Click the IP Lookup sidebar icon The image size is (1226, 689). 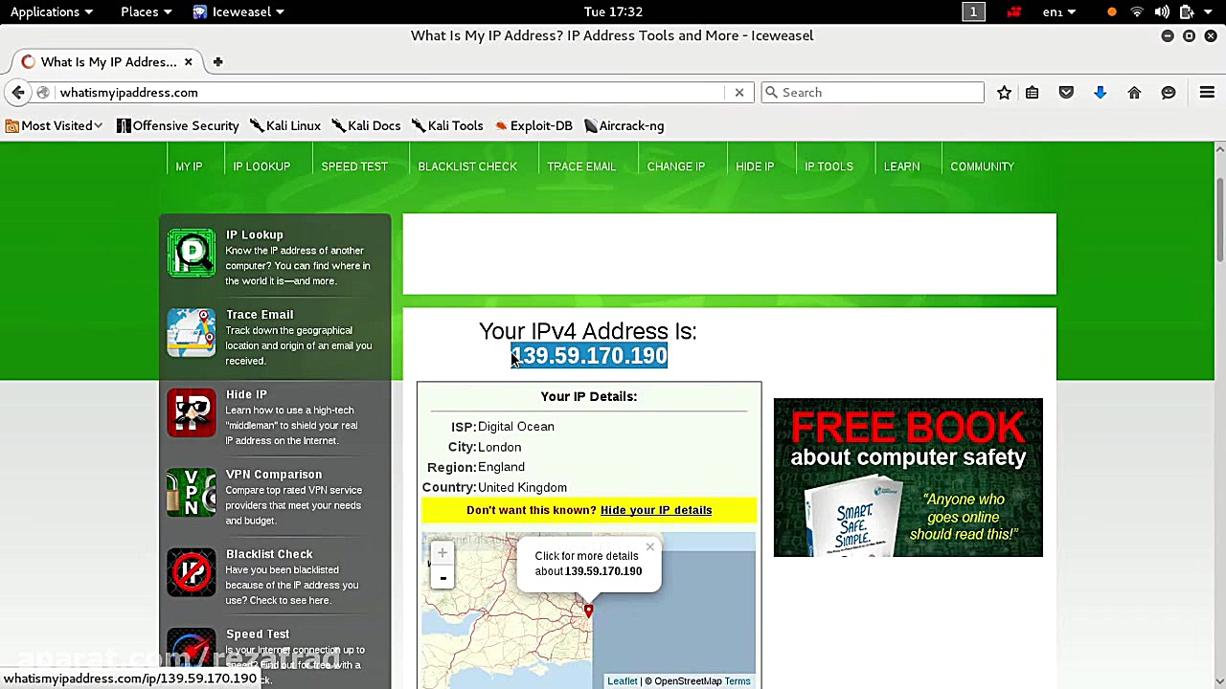click(x=192, y=253)
